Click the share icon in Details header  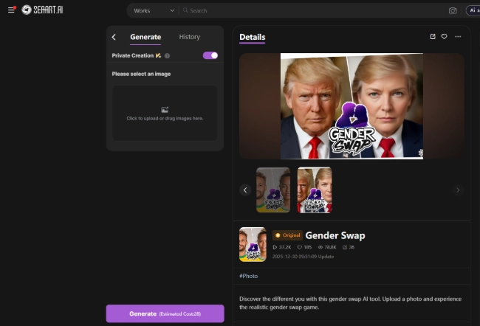(x=433, y=37)
